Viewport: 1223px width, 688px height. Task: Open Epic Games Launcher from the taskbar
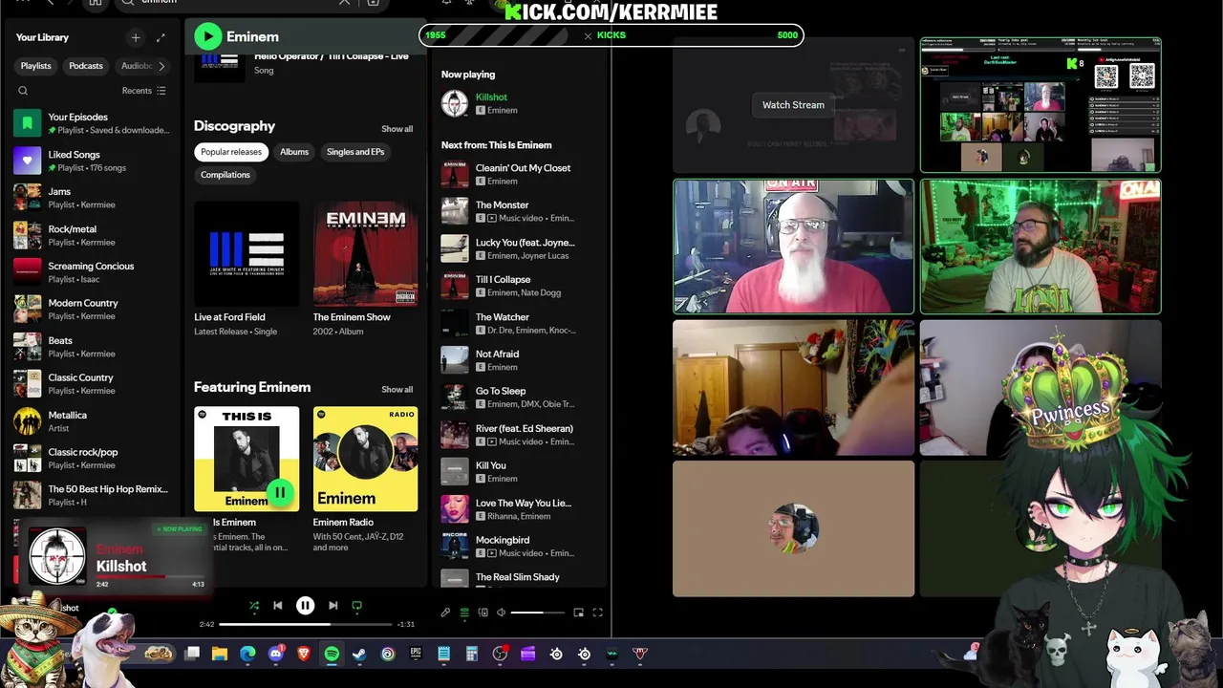pos(416,654)
